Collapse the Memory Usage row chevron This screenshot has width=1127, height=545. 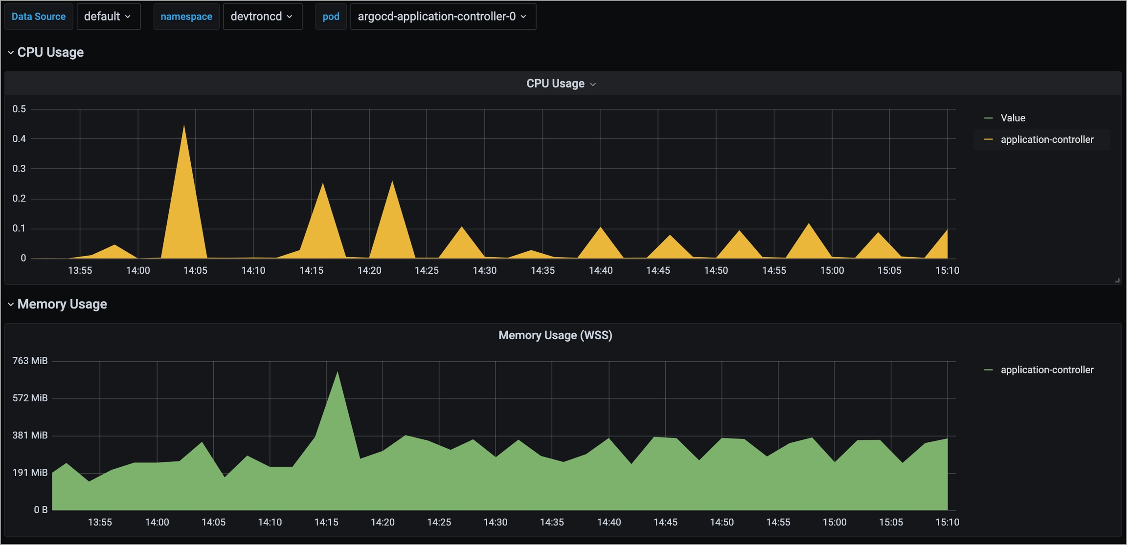10,305
